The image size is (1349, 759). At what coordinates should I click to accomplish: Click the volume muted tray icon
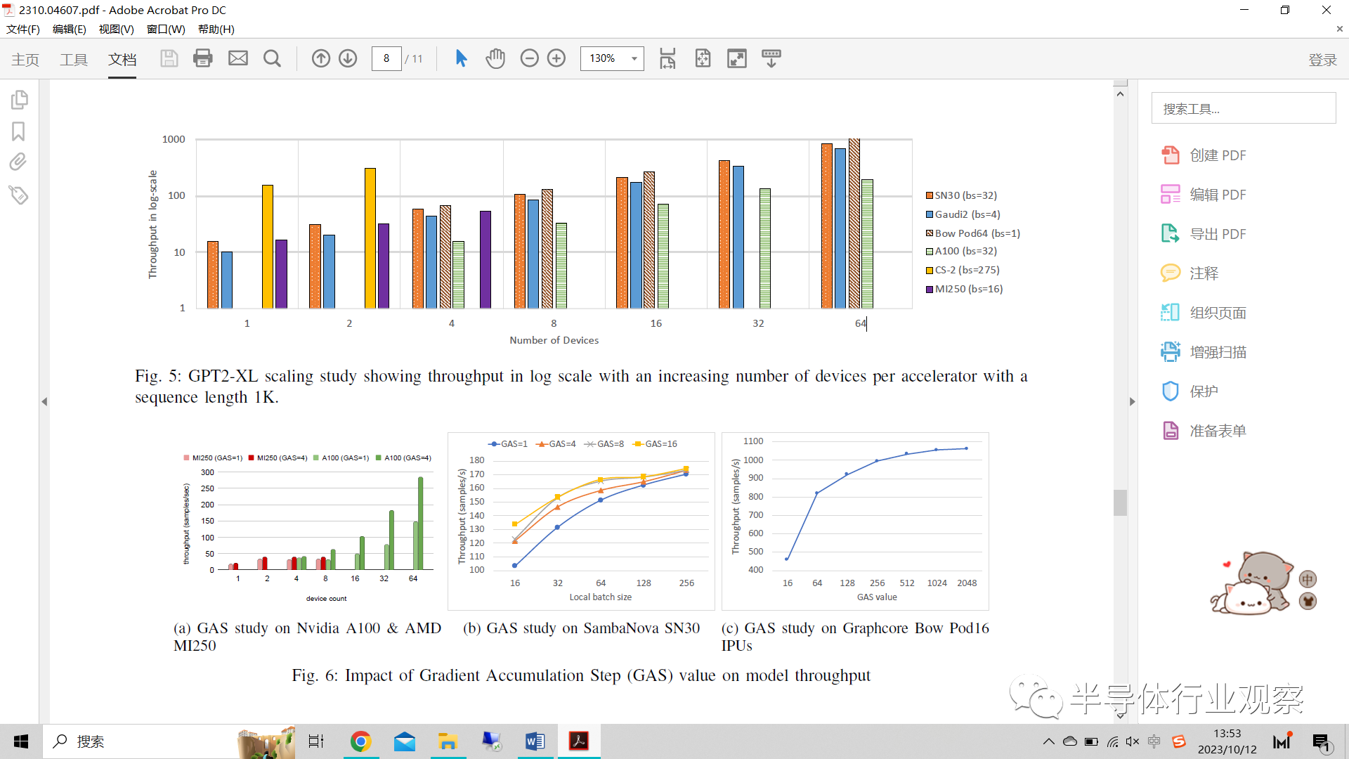tap(1133, 741)
